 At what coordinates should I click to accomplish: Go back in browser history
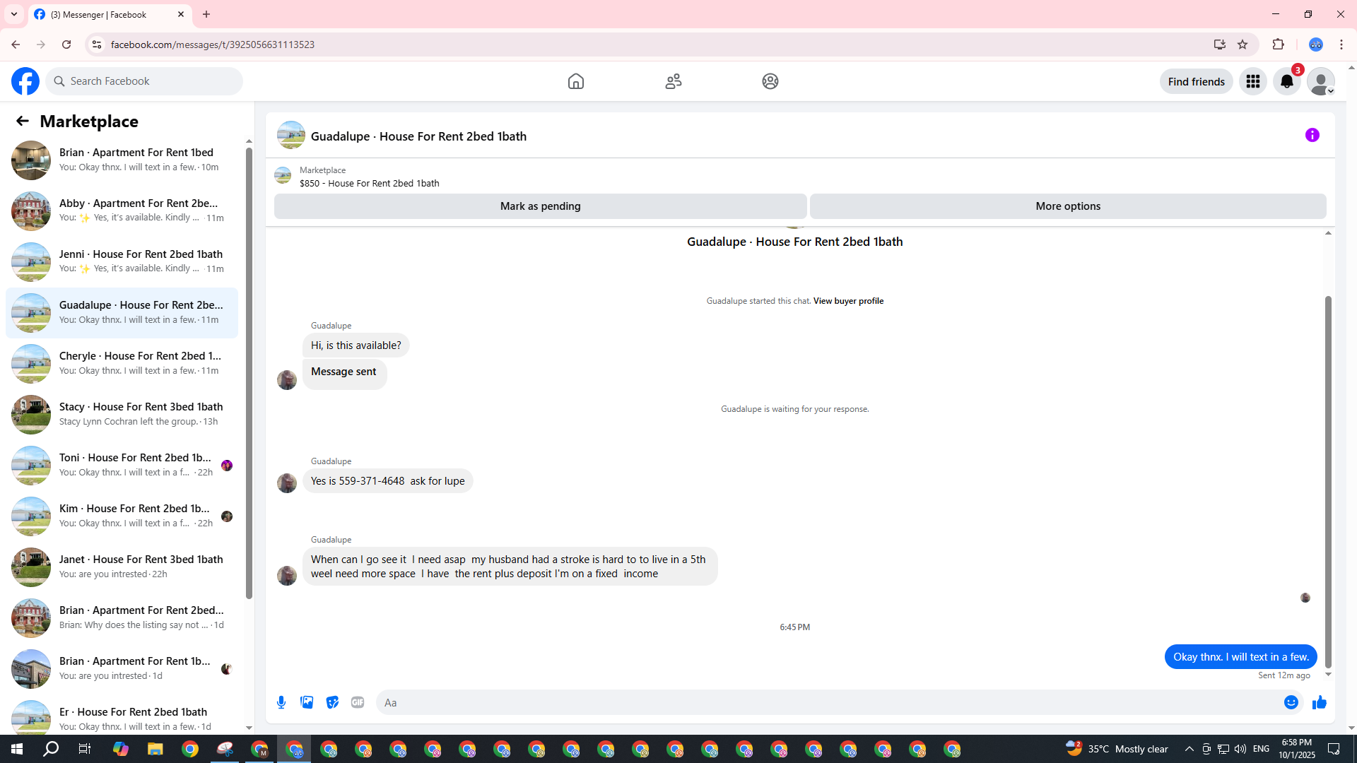tap(16, 45)
